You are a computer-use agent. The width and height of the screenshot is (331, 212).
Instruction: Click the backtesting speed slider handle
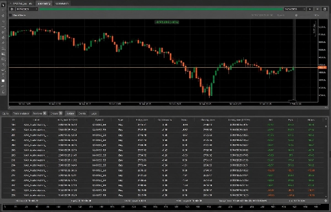pyautogui.click(x=296, y=15)
